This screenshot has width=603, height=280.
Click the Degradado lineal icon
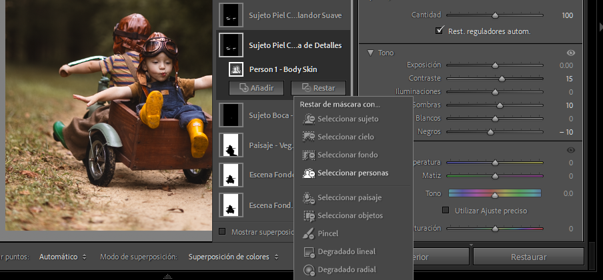pos(309,252)
